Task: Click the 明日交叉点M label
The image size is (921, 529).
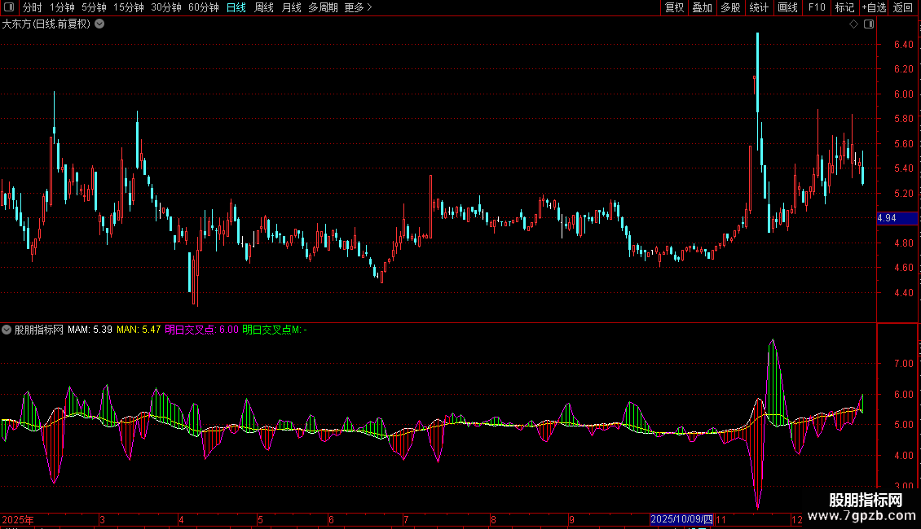Action: (275, 330)
